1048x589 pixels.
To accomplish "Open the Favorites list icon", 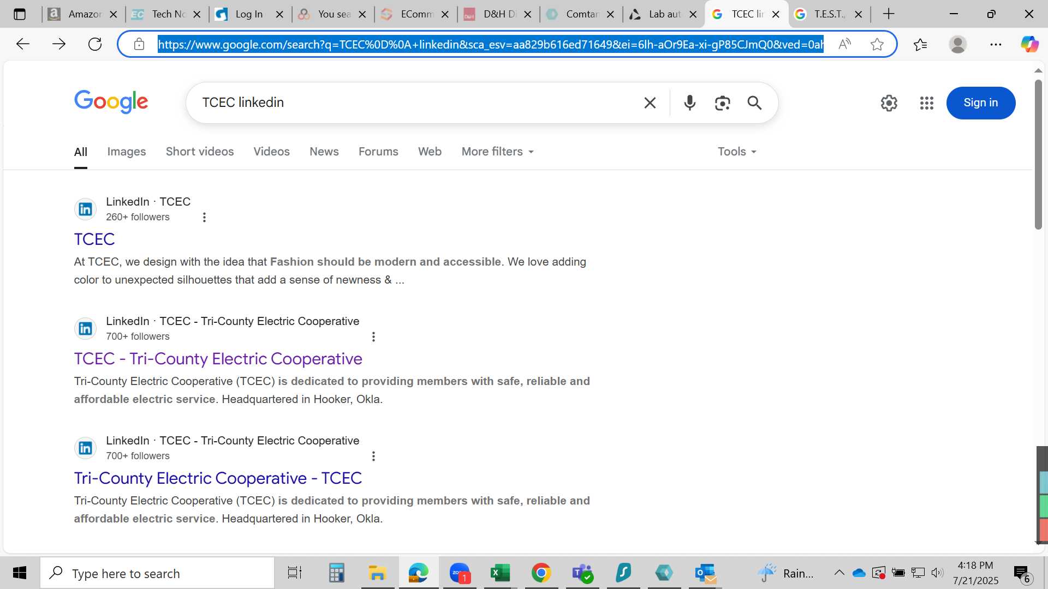I will tap(920, 44).
